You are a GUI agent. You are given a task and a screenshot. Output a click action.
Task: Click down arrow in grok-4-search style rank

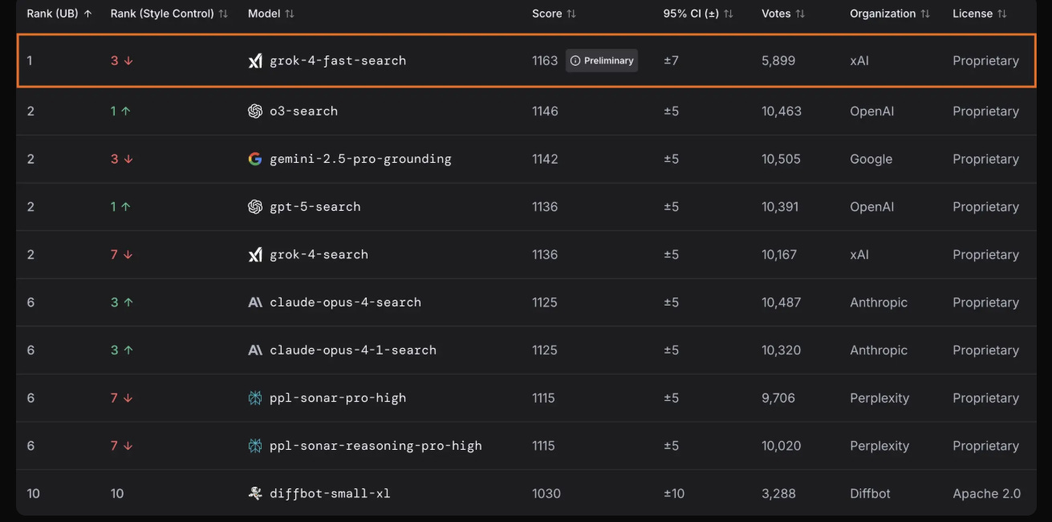point(128,255)
